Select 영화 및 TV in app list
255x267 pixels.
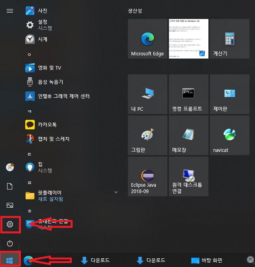tap(49, 68)
